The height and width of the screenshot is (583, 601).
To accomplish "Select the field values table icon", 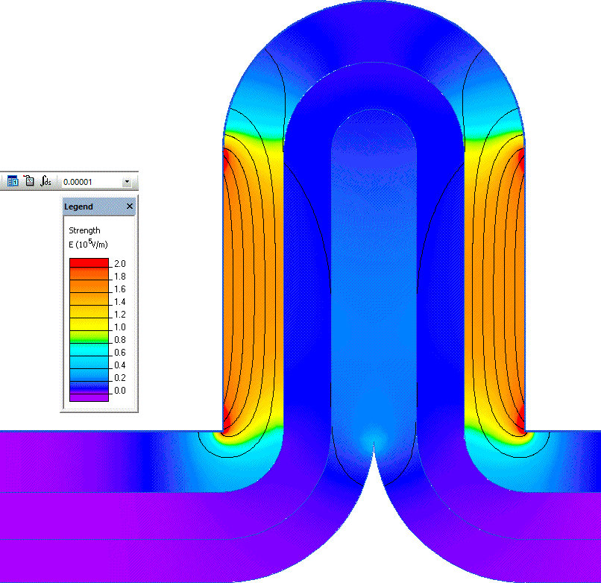I will coord(12,181).
